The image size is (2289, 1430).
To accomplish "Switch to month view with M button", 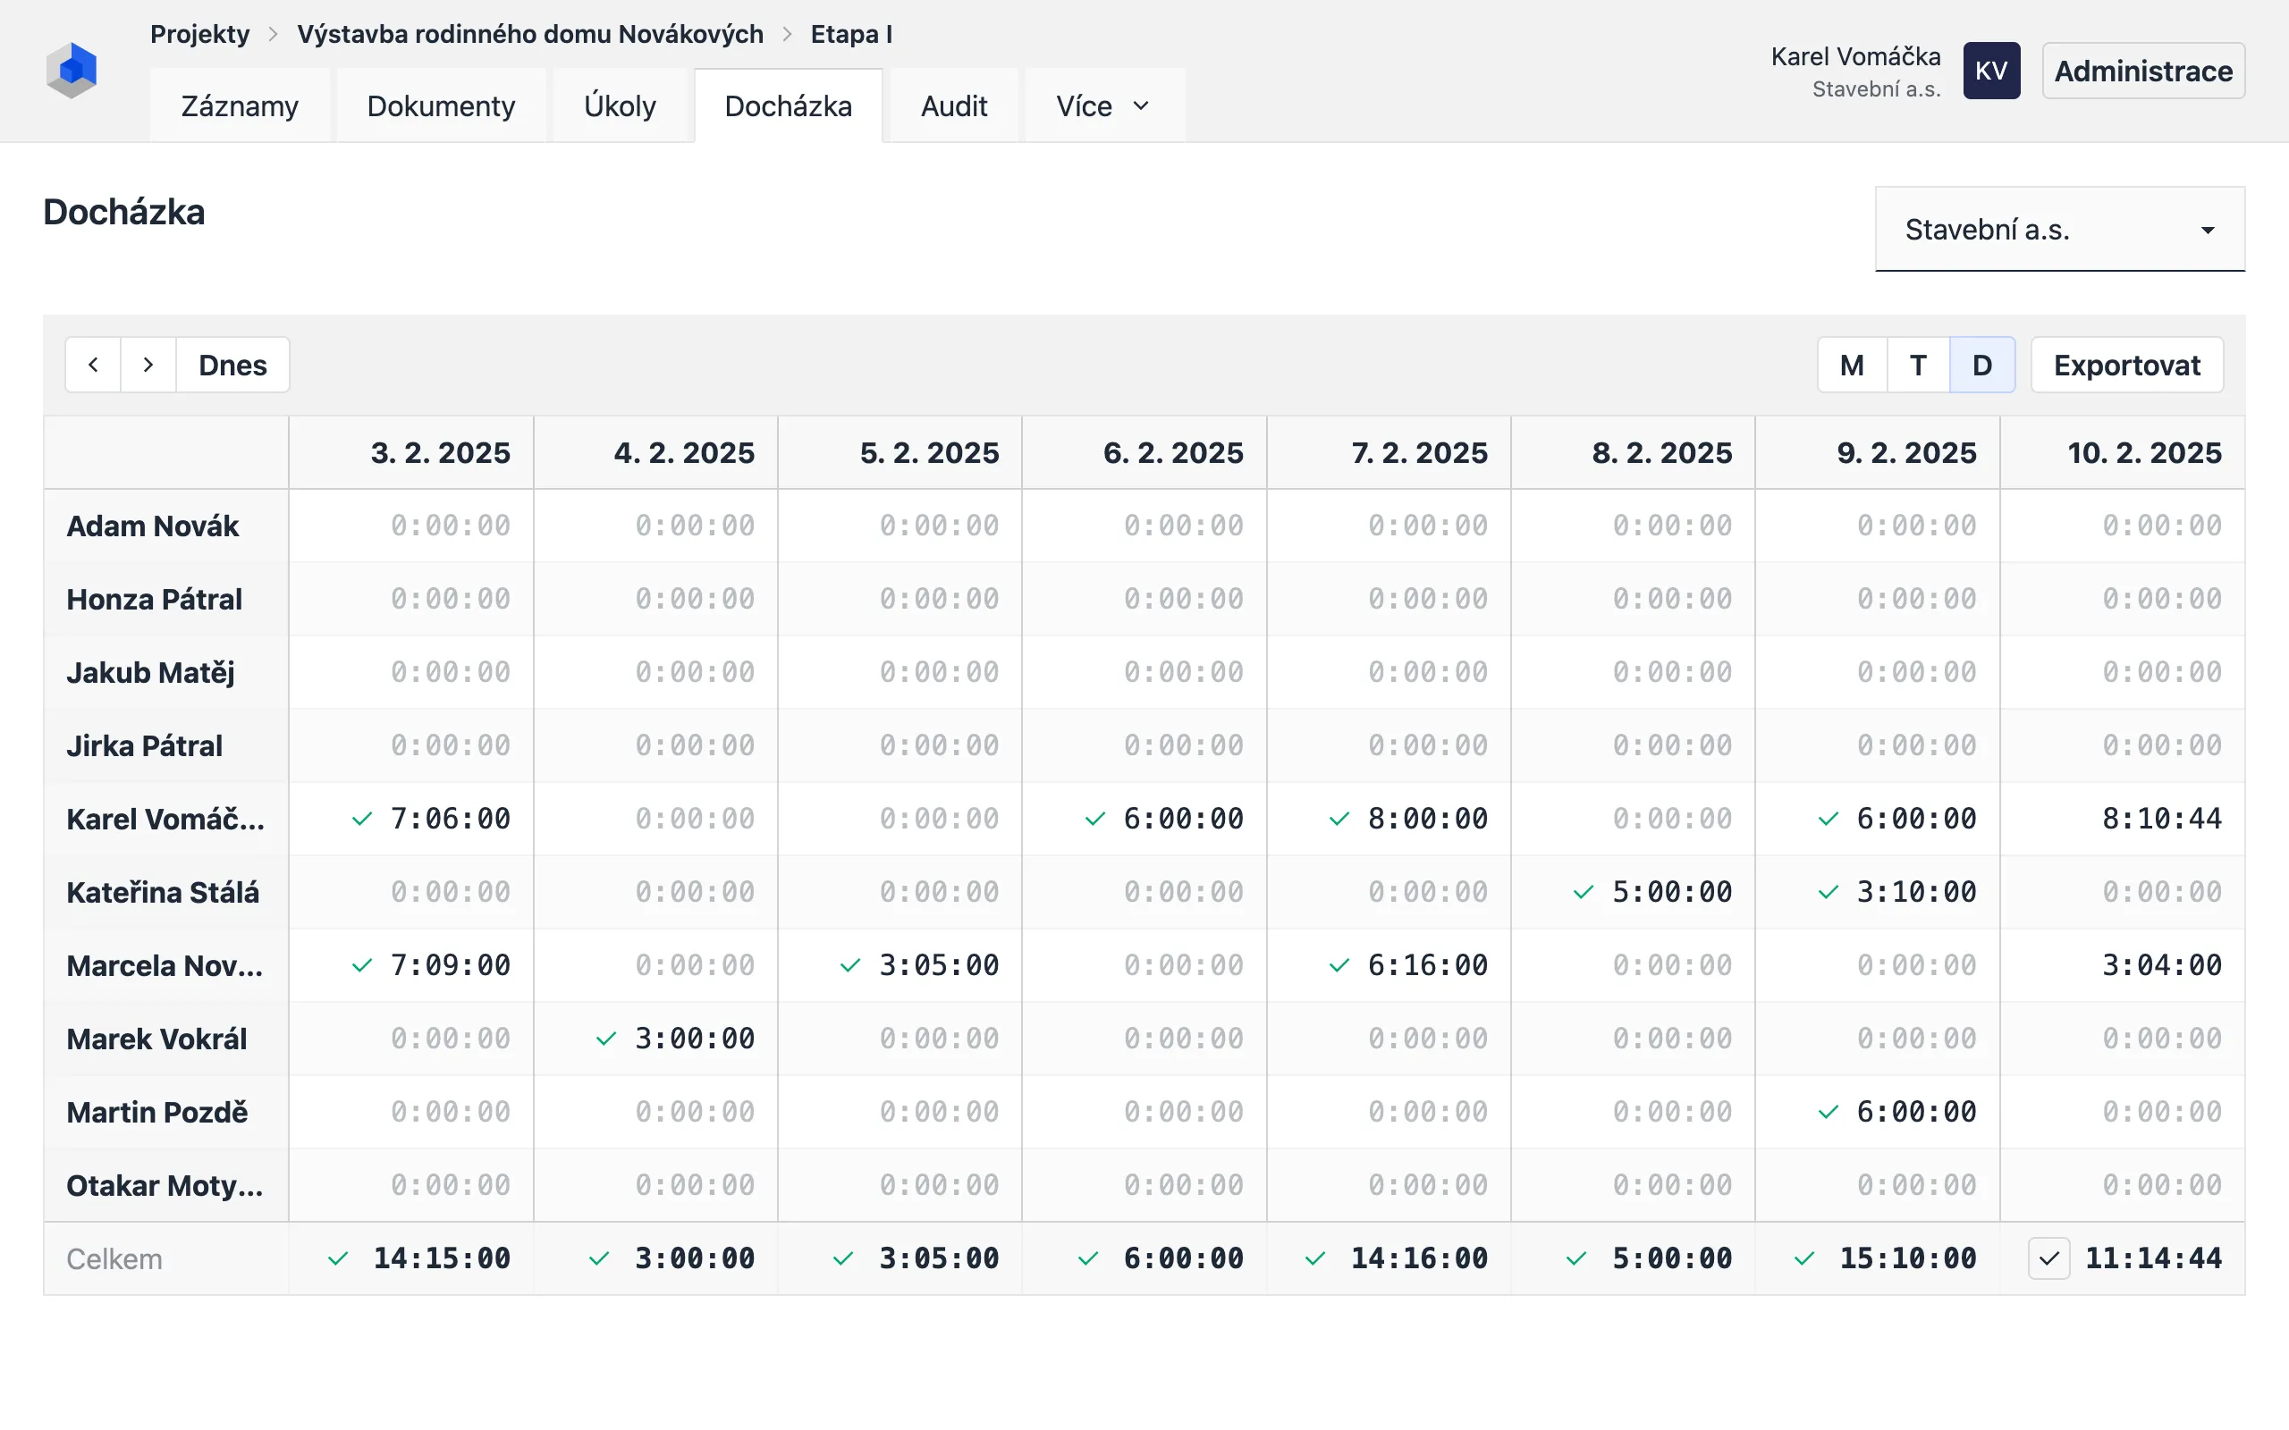I will [x=1852, y=365].
